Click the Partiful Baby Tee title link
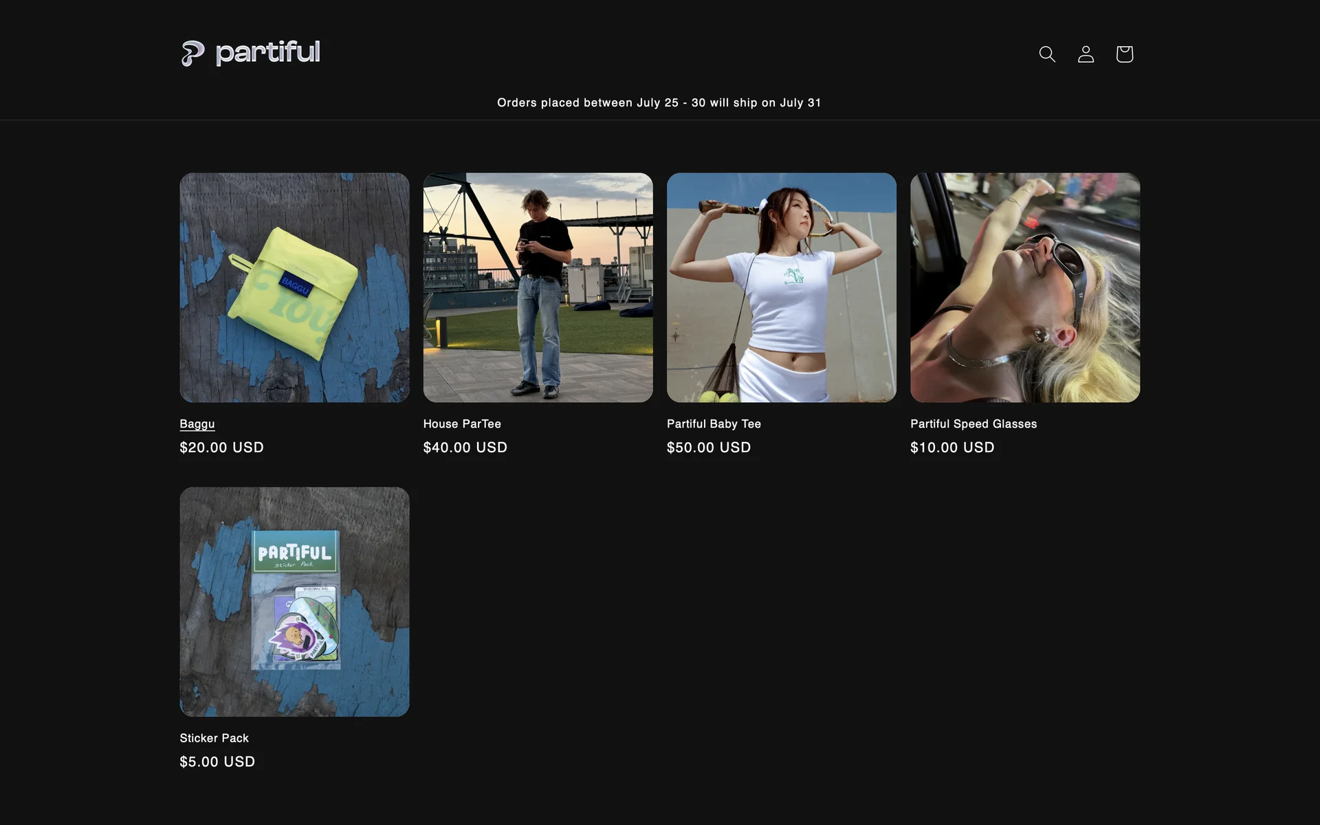 point(714,423)
